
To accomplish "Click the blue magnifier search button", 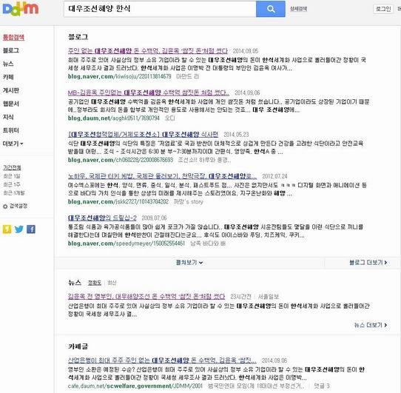I will pyautogui.click(x=271, y=9).
